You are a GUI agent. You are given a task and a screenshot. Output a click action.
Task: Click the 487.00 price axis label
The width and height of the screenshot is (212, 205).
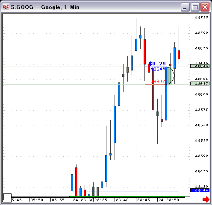201,33
